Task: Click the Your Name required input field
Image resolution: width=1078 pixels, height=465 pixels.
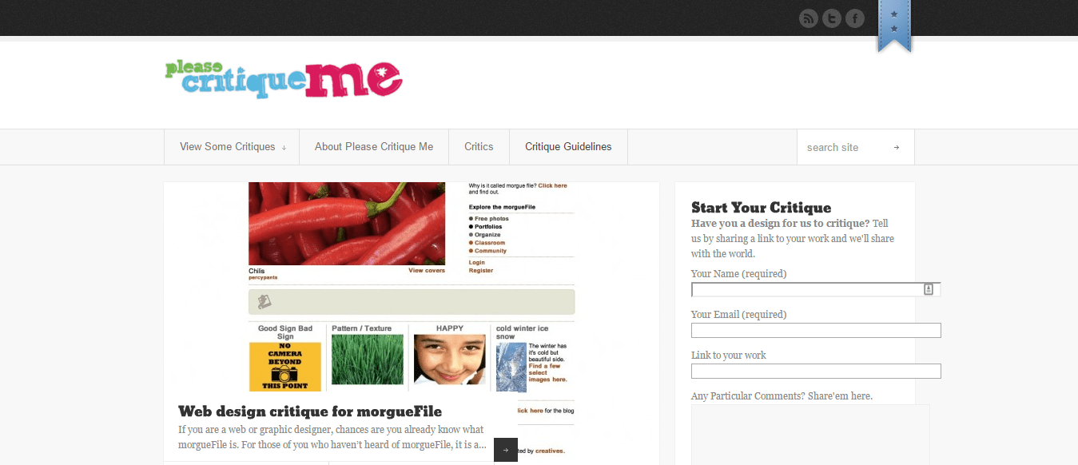Action: tap(807, 288)
